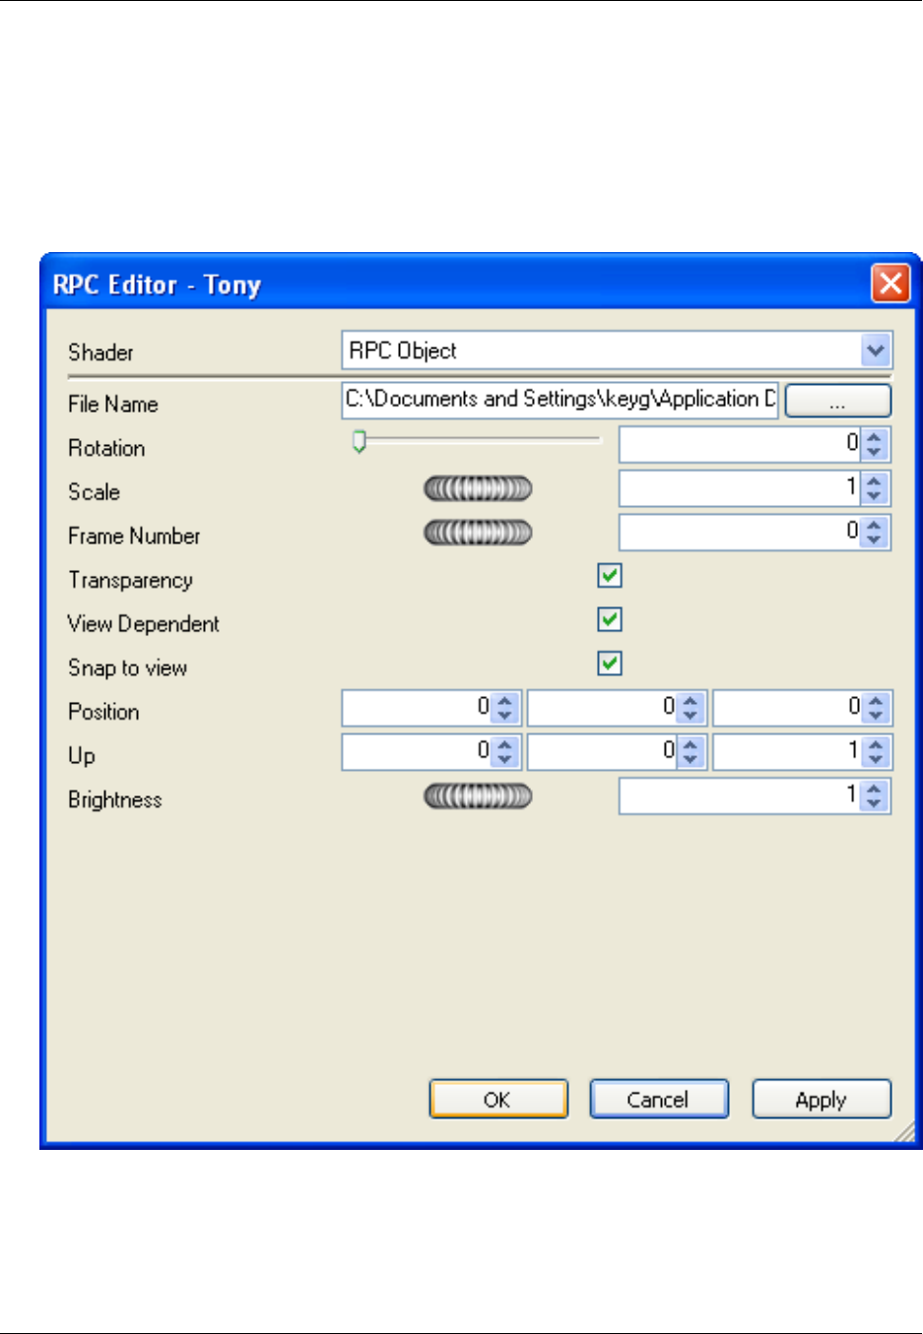Click the third Up value field
Screen dimensions: 923x1334
tap(787, 752)
